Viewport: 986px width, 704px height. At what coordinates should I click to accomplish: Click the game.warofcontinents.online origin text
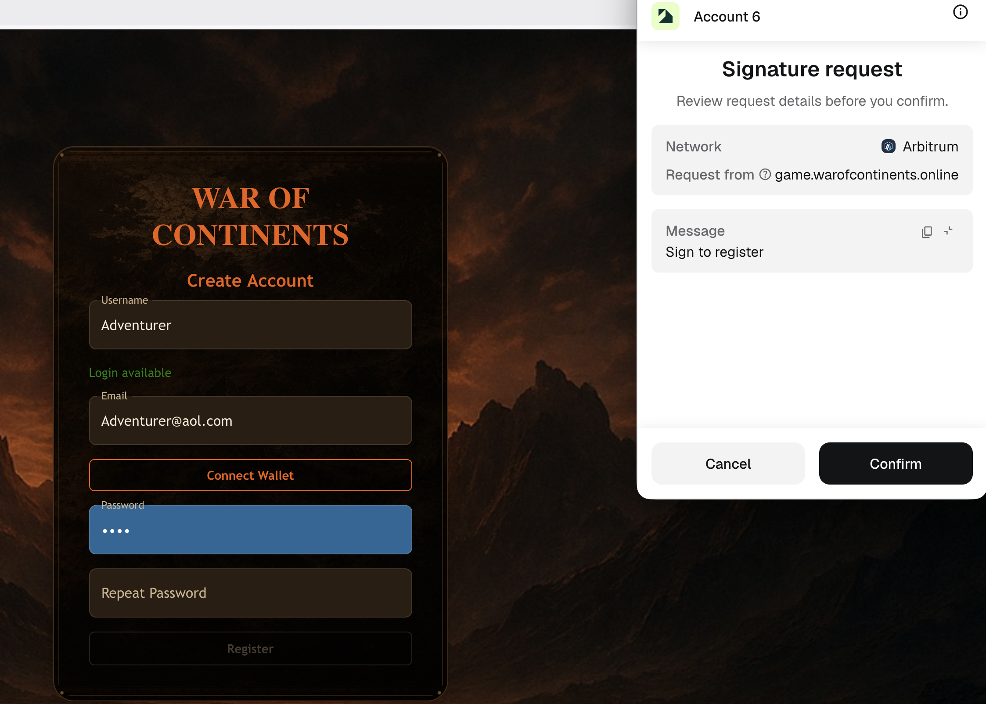click(867, 175)
